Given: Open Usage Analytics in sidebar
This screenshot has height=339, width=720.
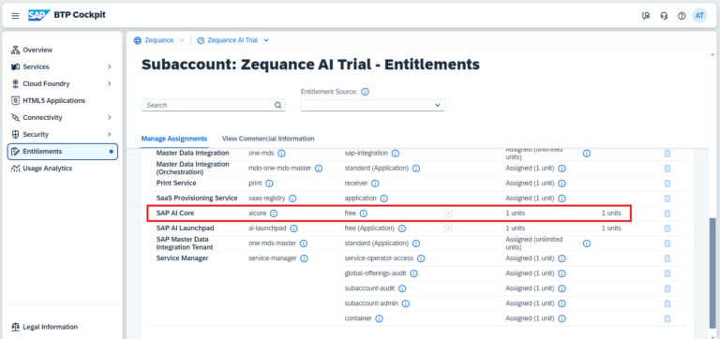Looking at the screenshot, I should 47,169.
